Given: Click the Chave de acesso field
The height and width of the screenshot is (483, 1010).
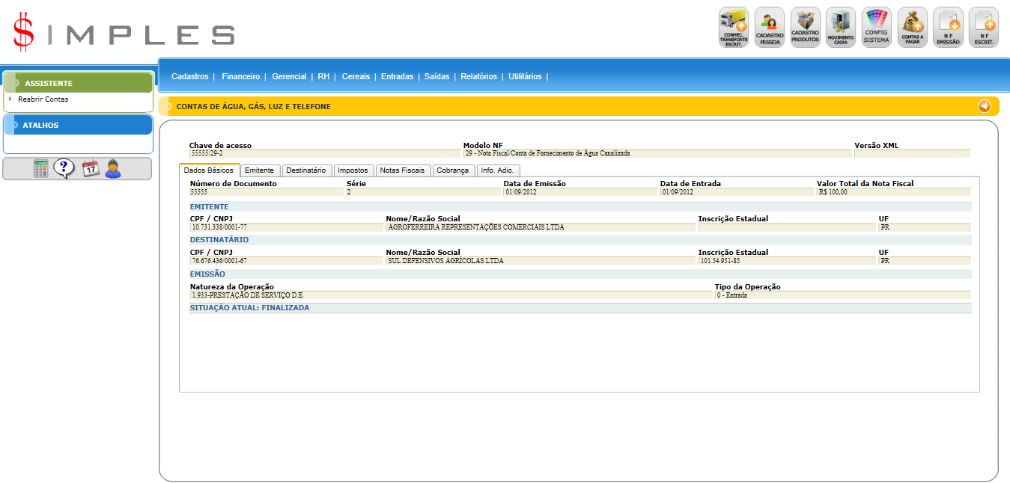Looking at the screenshot, I should 324,153.
